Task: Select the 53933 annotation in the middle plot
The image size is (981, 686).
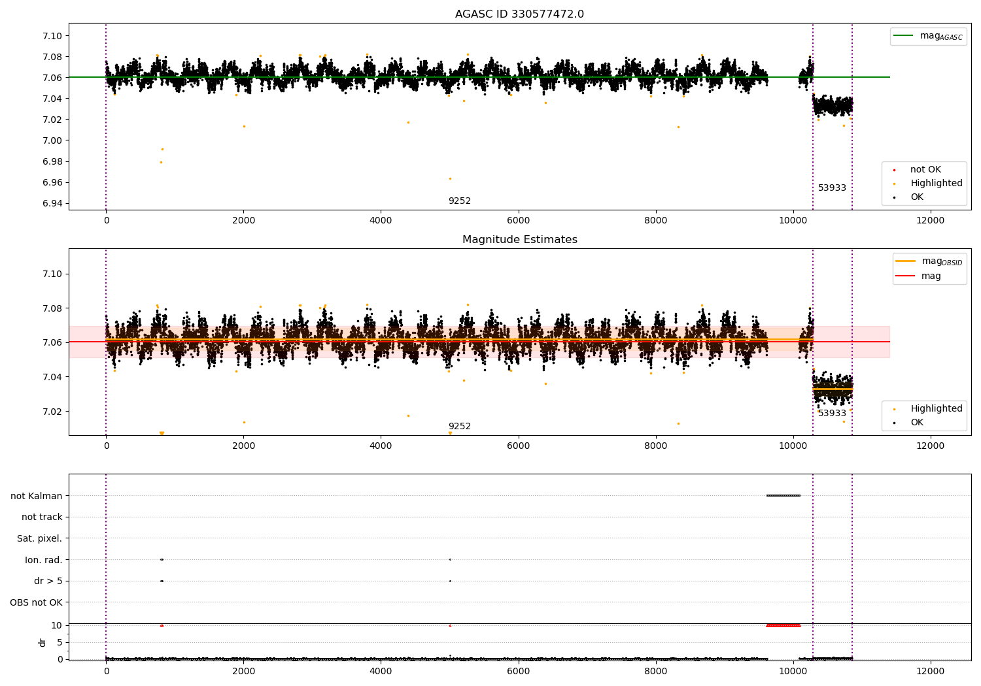Action: click(832, 414)
